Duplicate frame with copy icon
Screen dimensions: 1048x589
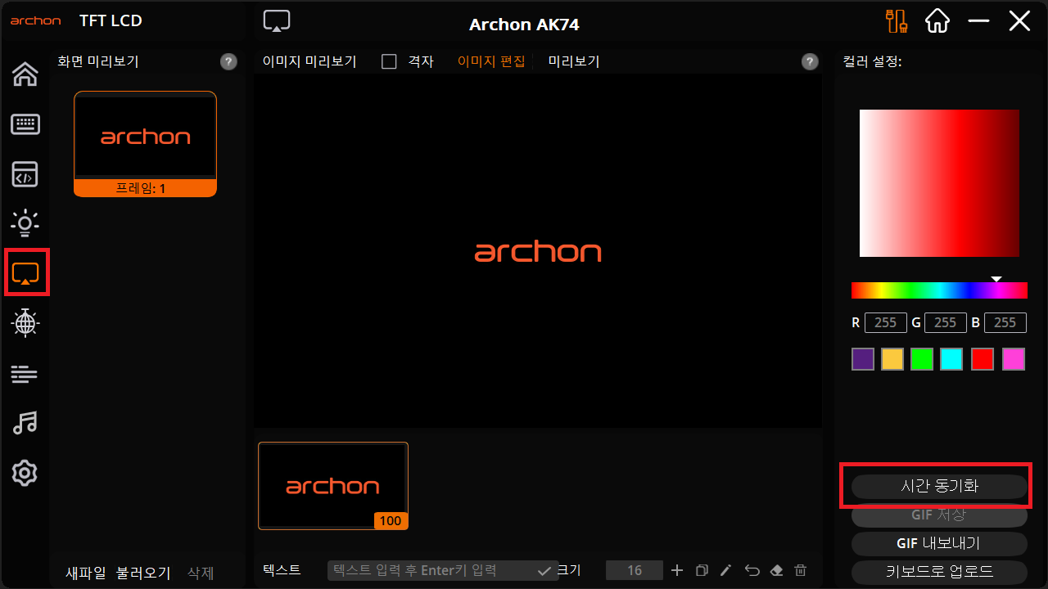(702, 570)
